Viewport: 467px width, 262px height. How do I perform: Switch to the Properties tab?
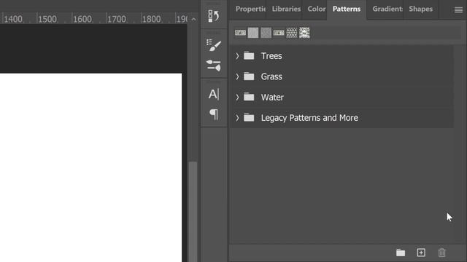[x=250, y=9]
